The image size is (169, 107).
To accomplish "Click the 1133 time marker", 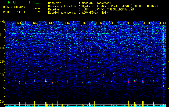I will pos(51,23).
